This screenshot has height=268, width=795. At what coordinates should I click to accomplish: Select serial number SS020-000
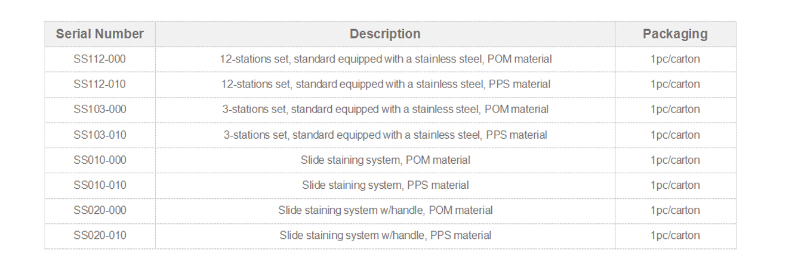[x=100, y=210]
